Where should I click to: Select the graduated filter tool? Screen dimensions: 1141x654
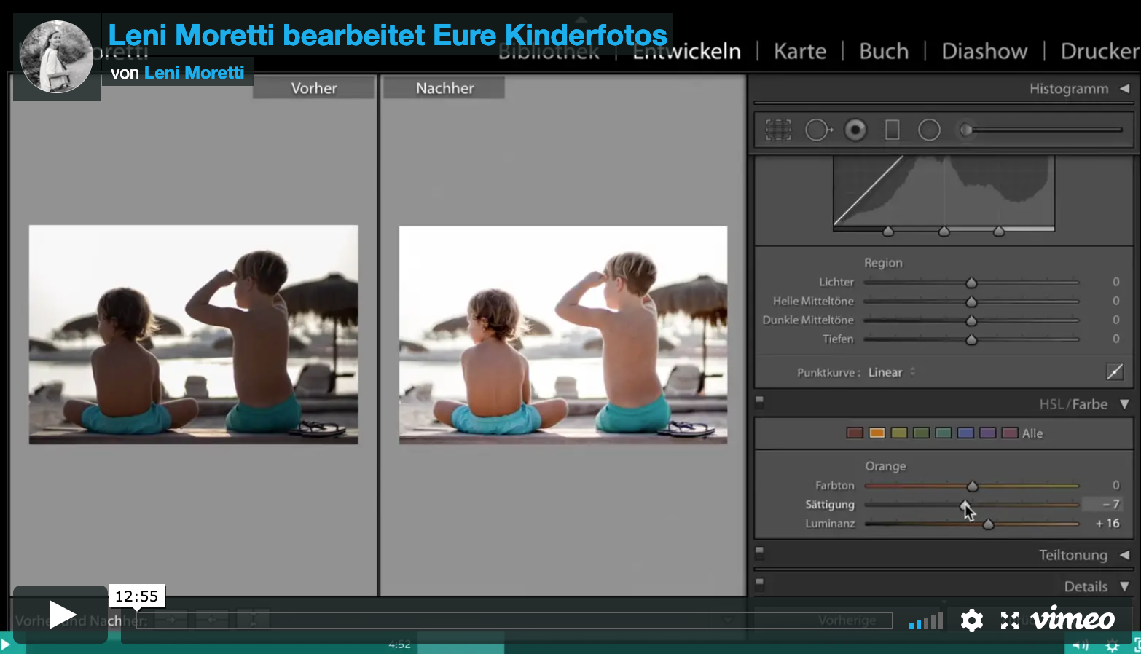[892, 130]
